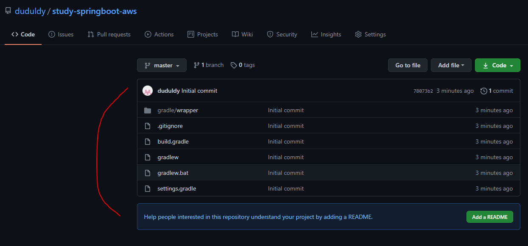Open the Security tab

click(282, 34)
